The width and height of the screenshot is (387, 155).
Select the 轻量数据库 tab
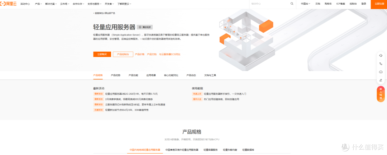[x=248, y=150]
